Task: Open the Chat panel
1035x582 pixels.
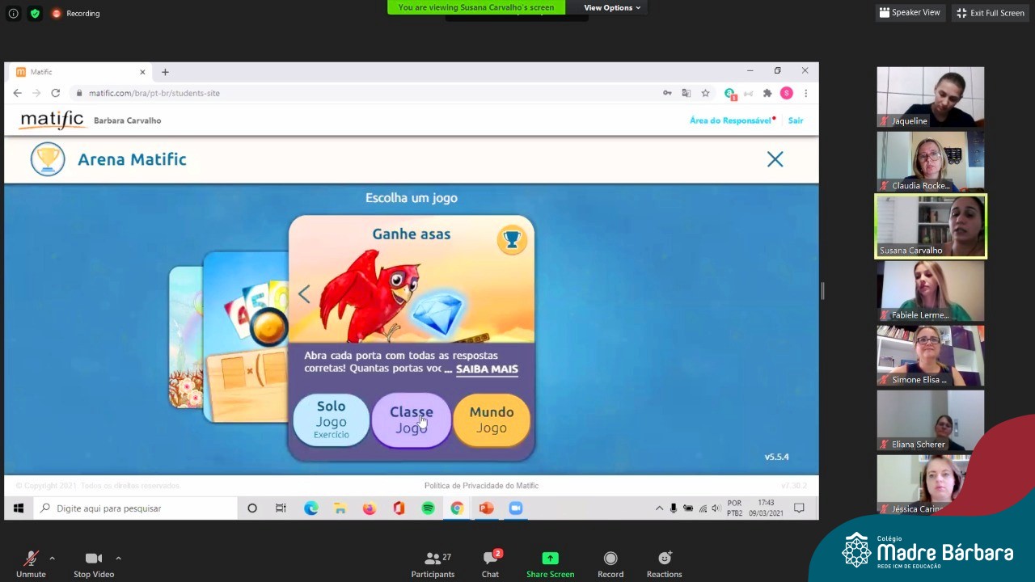Action: [x=490, y=559]
